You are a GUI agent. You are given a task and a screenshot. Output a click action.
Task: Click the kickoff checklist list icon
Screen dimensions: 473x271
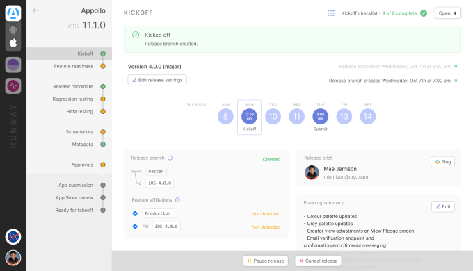coord(331,13)
